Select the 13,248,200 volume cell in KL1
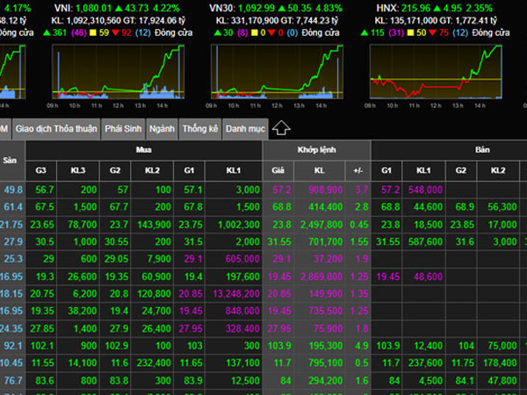Image resolution: width=527 pixels, height=395 pixels. (235, 293)
